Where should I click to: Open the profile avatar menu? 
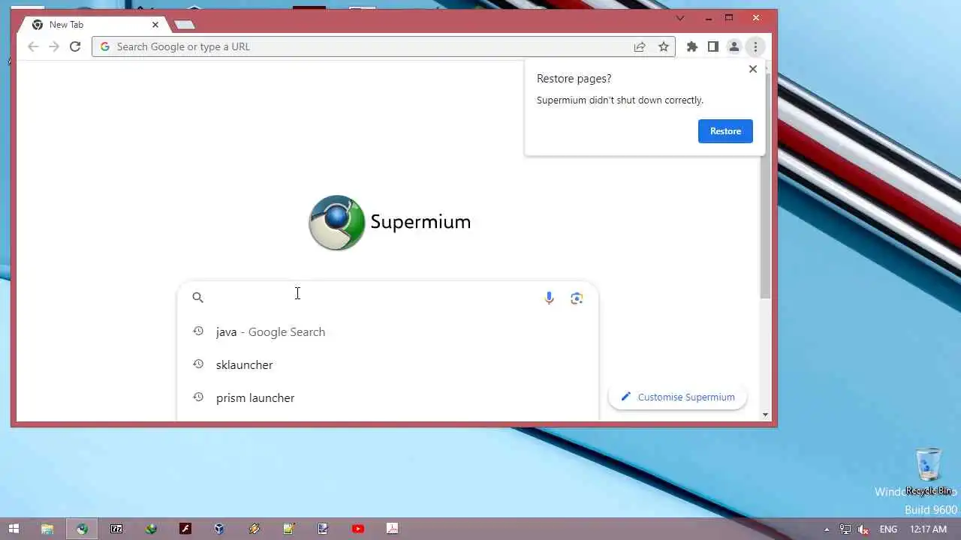734,46
